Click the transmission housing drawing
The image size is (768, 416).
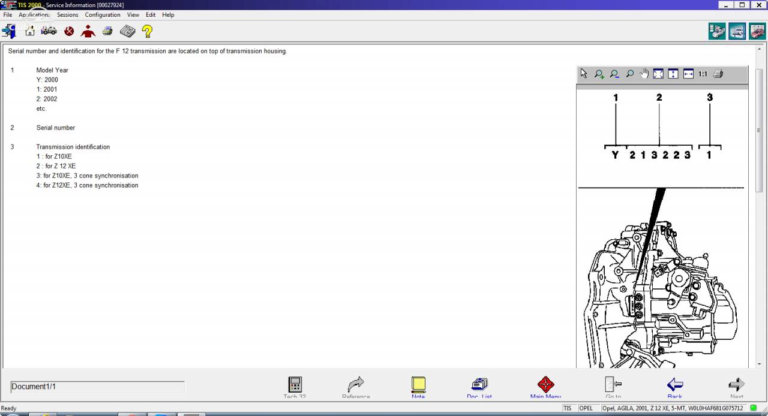click(x=660, y=294)
